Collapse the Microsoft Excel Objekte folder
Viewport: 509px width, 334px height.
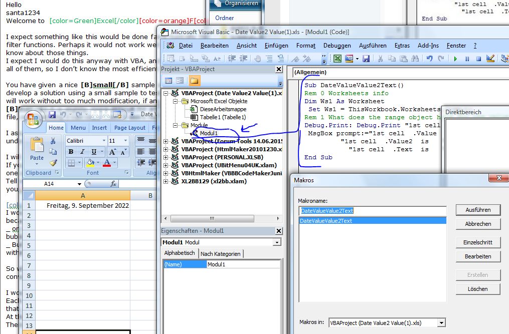[x=176, y=101]
